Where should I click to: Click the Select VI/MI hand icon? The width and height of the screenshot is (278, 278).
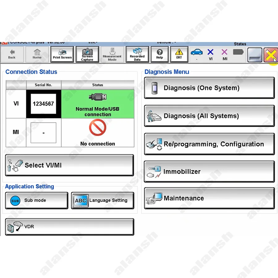point(15,165)
